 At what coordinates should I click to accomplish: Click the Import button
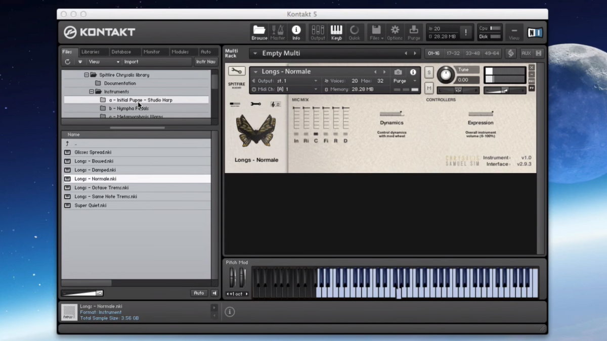(x=131, y=62)
